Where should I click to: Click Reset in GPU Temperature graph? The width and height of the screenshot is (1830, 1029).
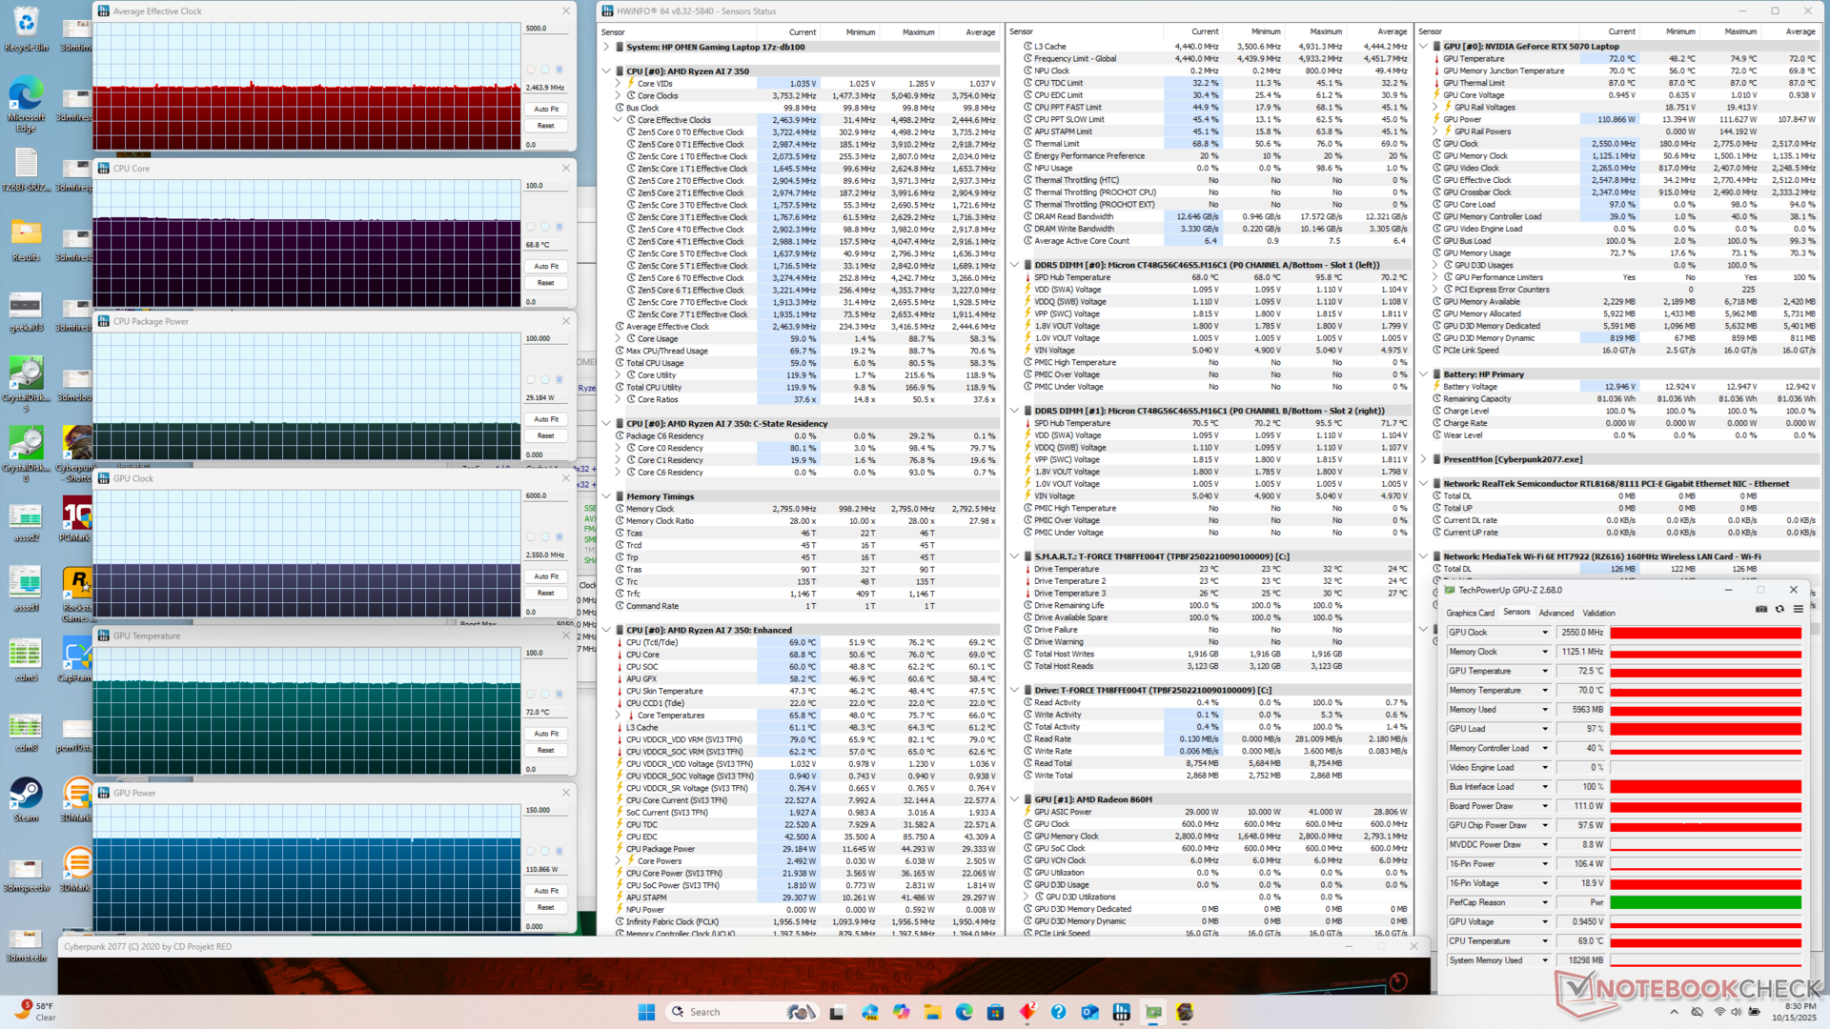pos(546,751)
